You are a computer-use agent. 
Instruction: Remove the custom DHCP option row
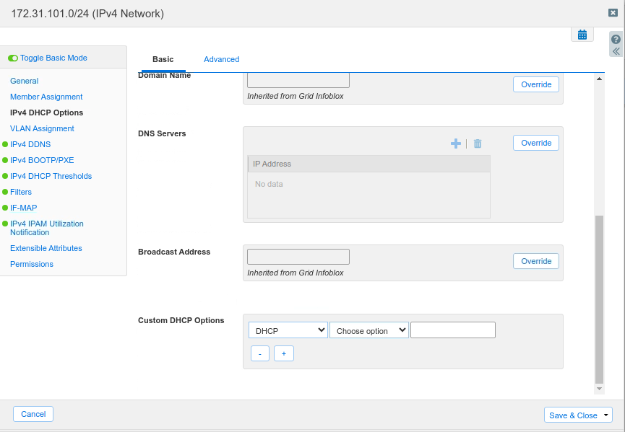[x=260, y=353]
